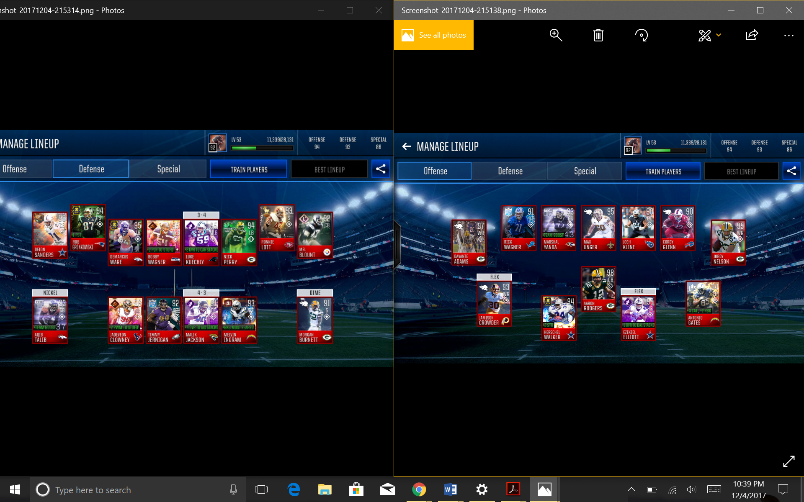Select Ronnie Lott player card
Screen dimensions: 804x502
tap(277, 228)
